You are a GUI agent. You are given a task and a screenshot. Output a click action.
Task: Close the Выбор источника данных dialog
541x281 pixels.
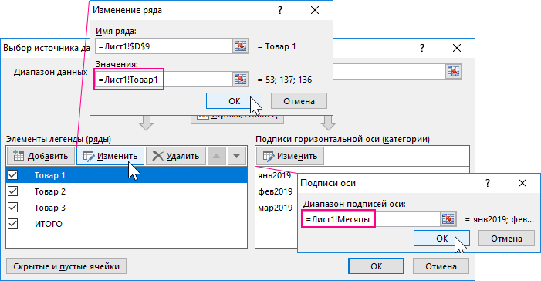457,48
